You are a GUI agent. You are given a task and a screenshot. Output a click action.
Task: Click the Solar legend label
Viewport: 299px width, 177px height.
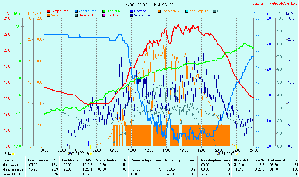pyautogui.click(x=54, y=15)
